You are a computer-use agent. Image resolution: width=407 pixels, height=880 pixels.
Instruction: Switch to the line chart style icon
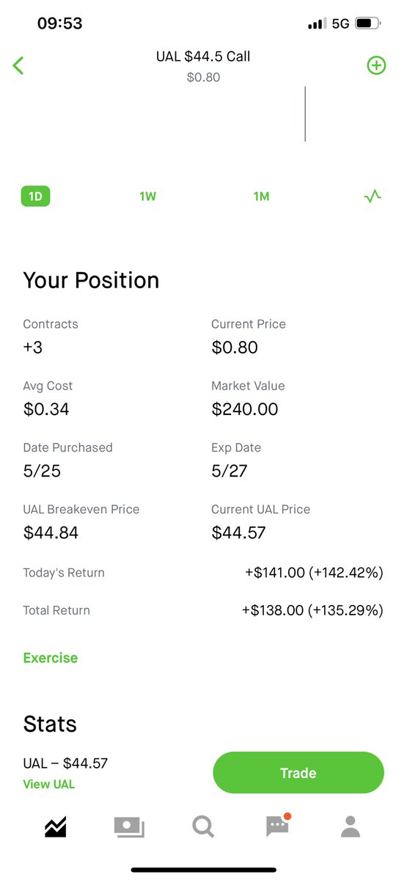(373, 197)
